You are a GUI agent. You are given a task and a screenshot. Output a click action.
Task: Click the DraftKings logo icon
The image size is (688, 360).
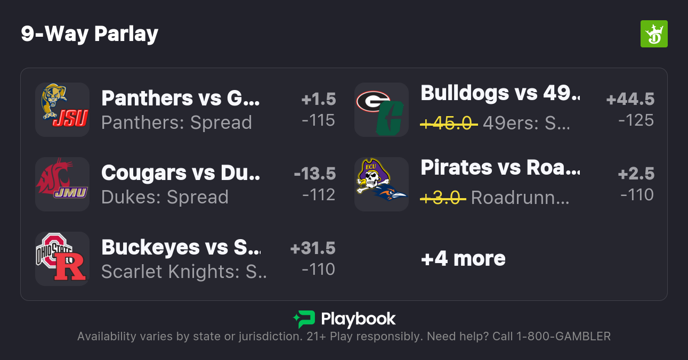[653, 34]
